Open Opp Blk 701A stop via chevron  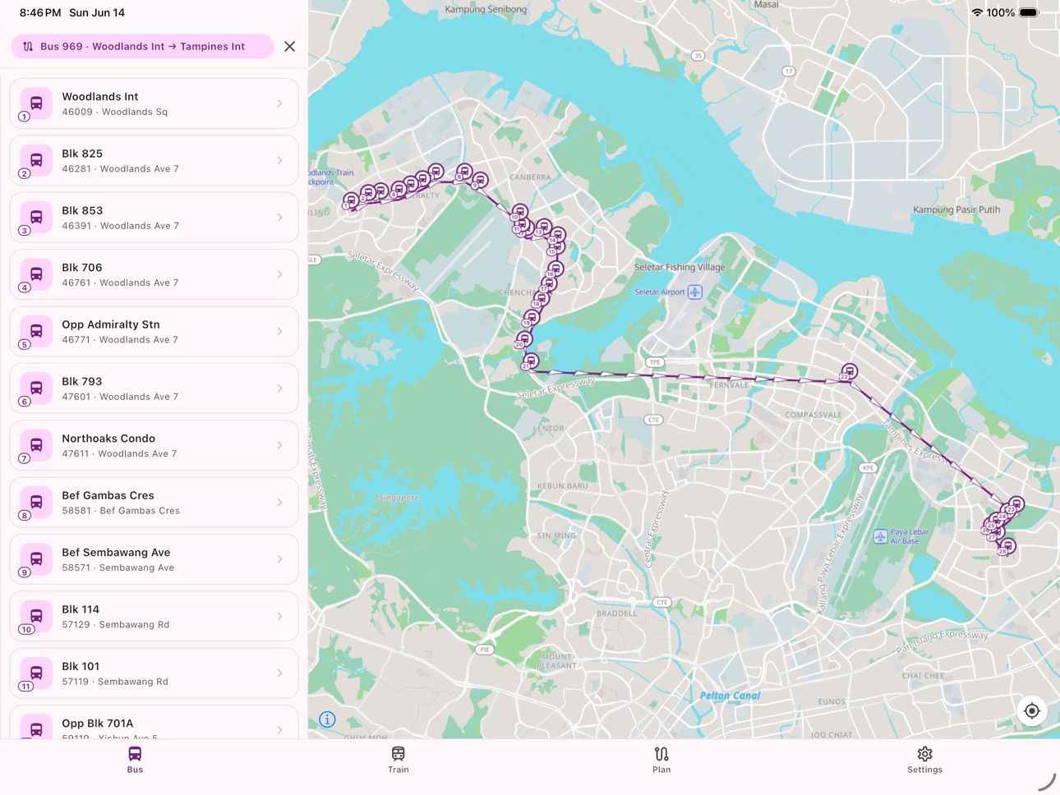coord(279,729)
